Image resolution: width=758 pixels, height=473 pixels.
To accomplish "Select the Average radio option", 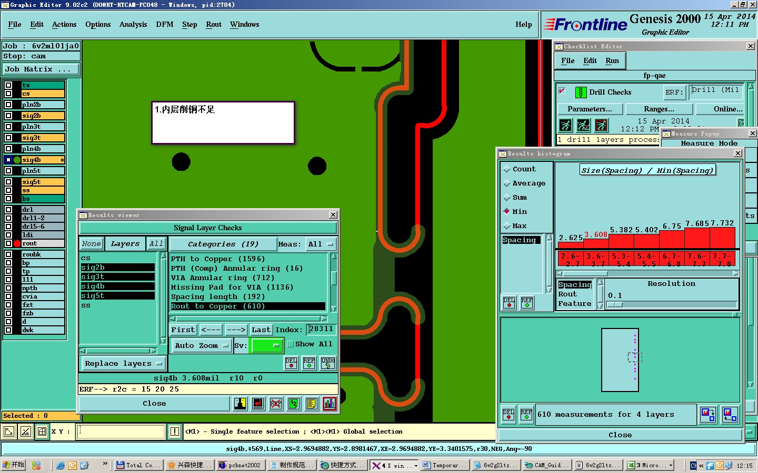I will pyautogui.click(x=507, y=183).
